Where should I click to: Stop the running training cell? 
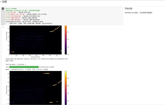[x=3, y=9]
